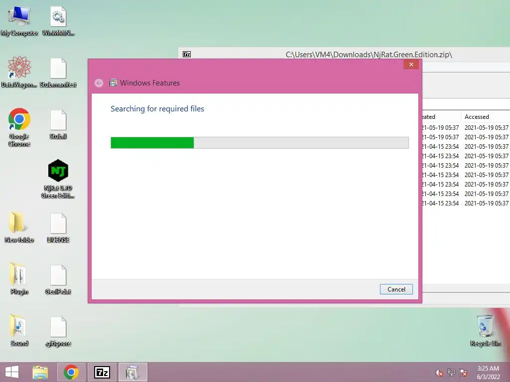Switch to Chrome in the taskbar

71,372
